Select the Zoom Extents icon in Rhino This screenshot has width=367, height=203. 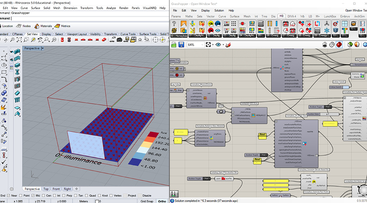pyautogui.click(x=19, y=40)
